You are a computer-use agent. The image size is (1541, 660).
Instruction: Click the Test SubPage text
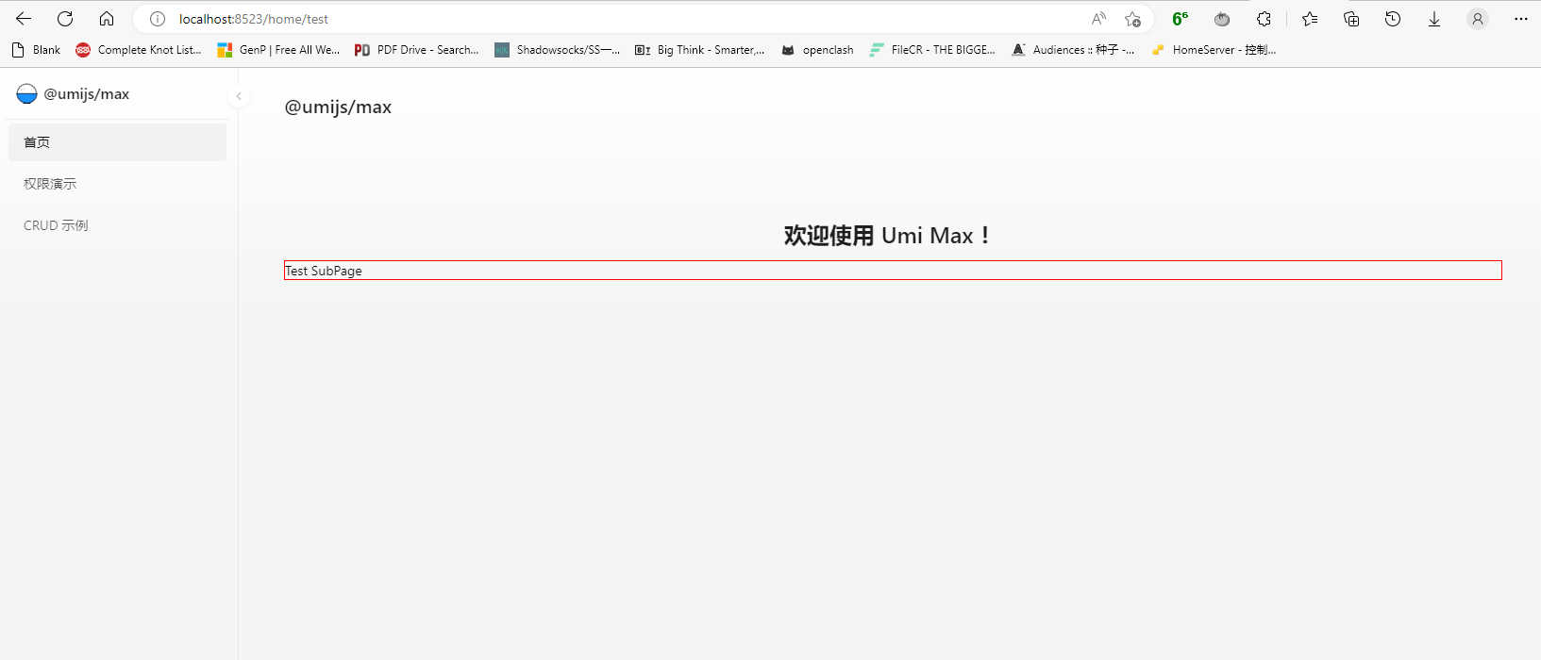[x=324, y=271]
